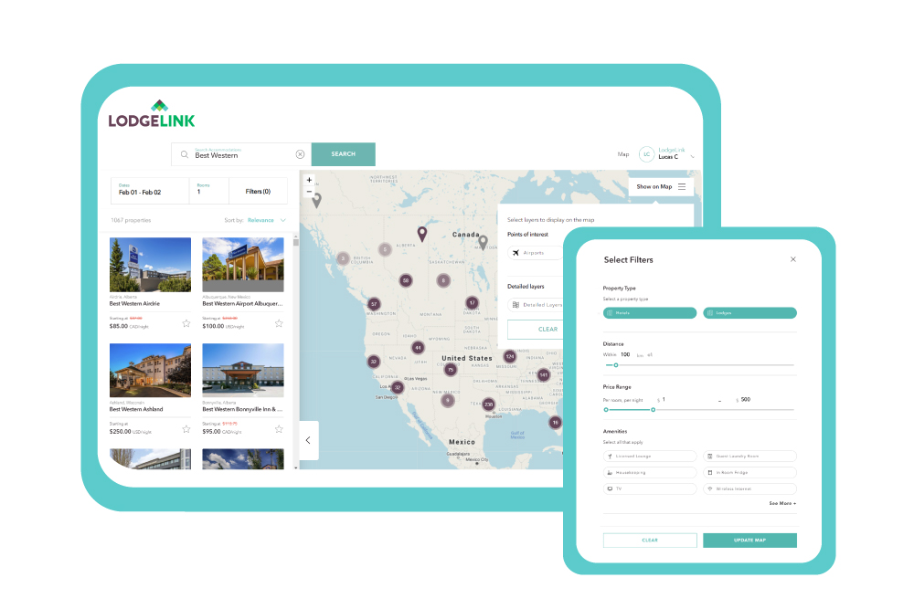Screen dimensions: 914x609
Task: Click the UPDATE MAP button
Action: pos(749,541)
